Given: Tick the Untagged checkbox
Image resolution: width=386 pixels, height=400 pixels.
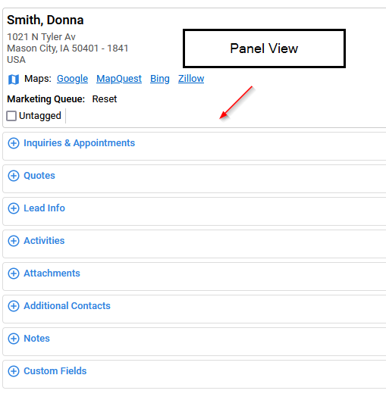Looking at the screenshot, I should [x=11, y=116].
